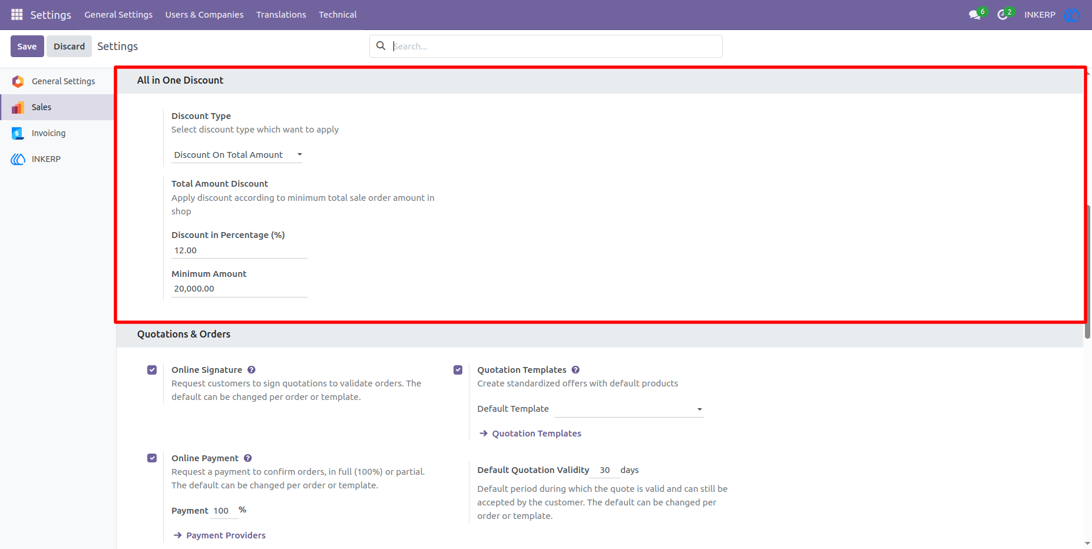Screen dimensions: 1092x549
Task: Select the Invoicing settings tab
Action: (x=57, y=133)
